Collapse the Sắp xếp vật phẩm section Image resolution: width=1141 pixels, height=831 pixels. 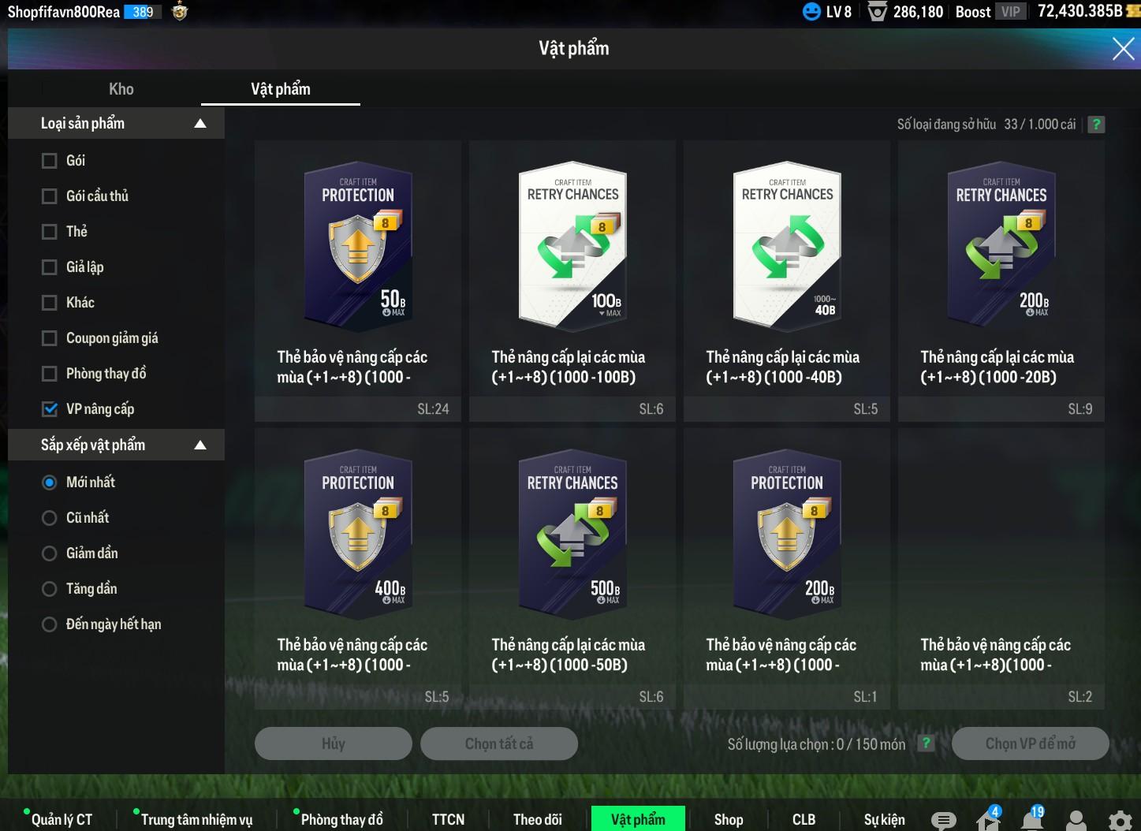[x=200, y=445]
